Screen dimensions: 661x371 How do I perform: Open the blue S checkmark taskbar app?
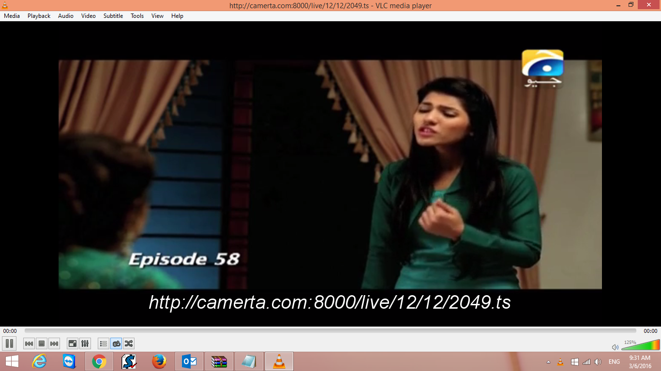pyautogui.click(x=129, y=361)
